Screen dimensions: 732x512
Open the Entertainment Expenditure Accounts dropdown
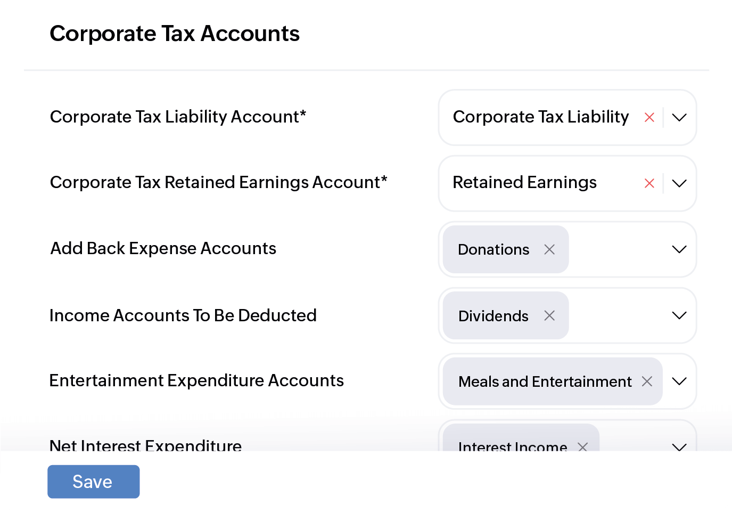pyautogui.click(x=679, y=381)
